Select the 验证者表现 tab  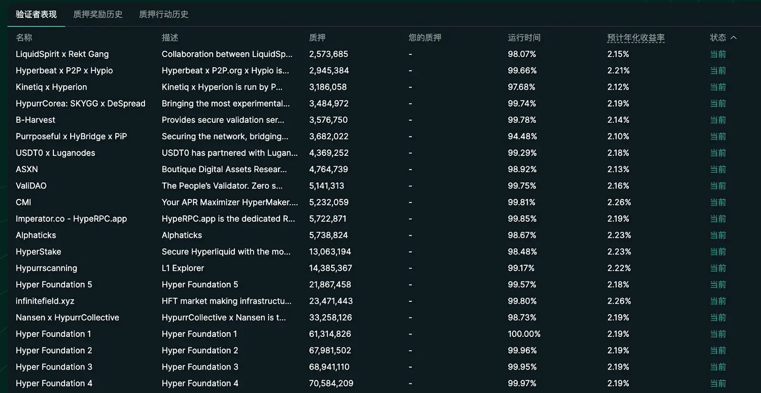pos(36,14)
